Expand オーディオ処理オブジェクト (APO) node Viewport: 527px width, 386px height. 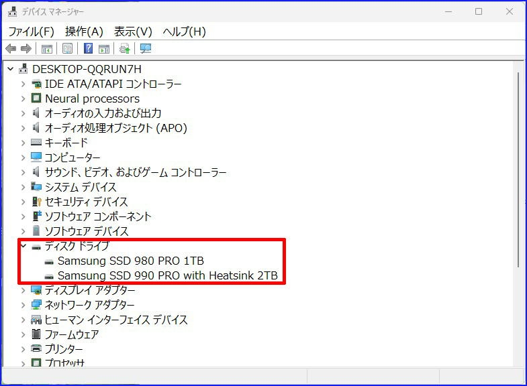(x=23, y=128)
